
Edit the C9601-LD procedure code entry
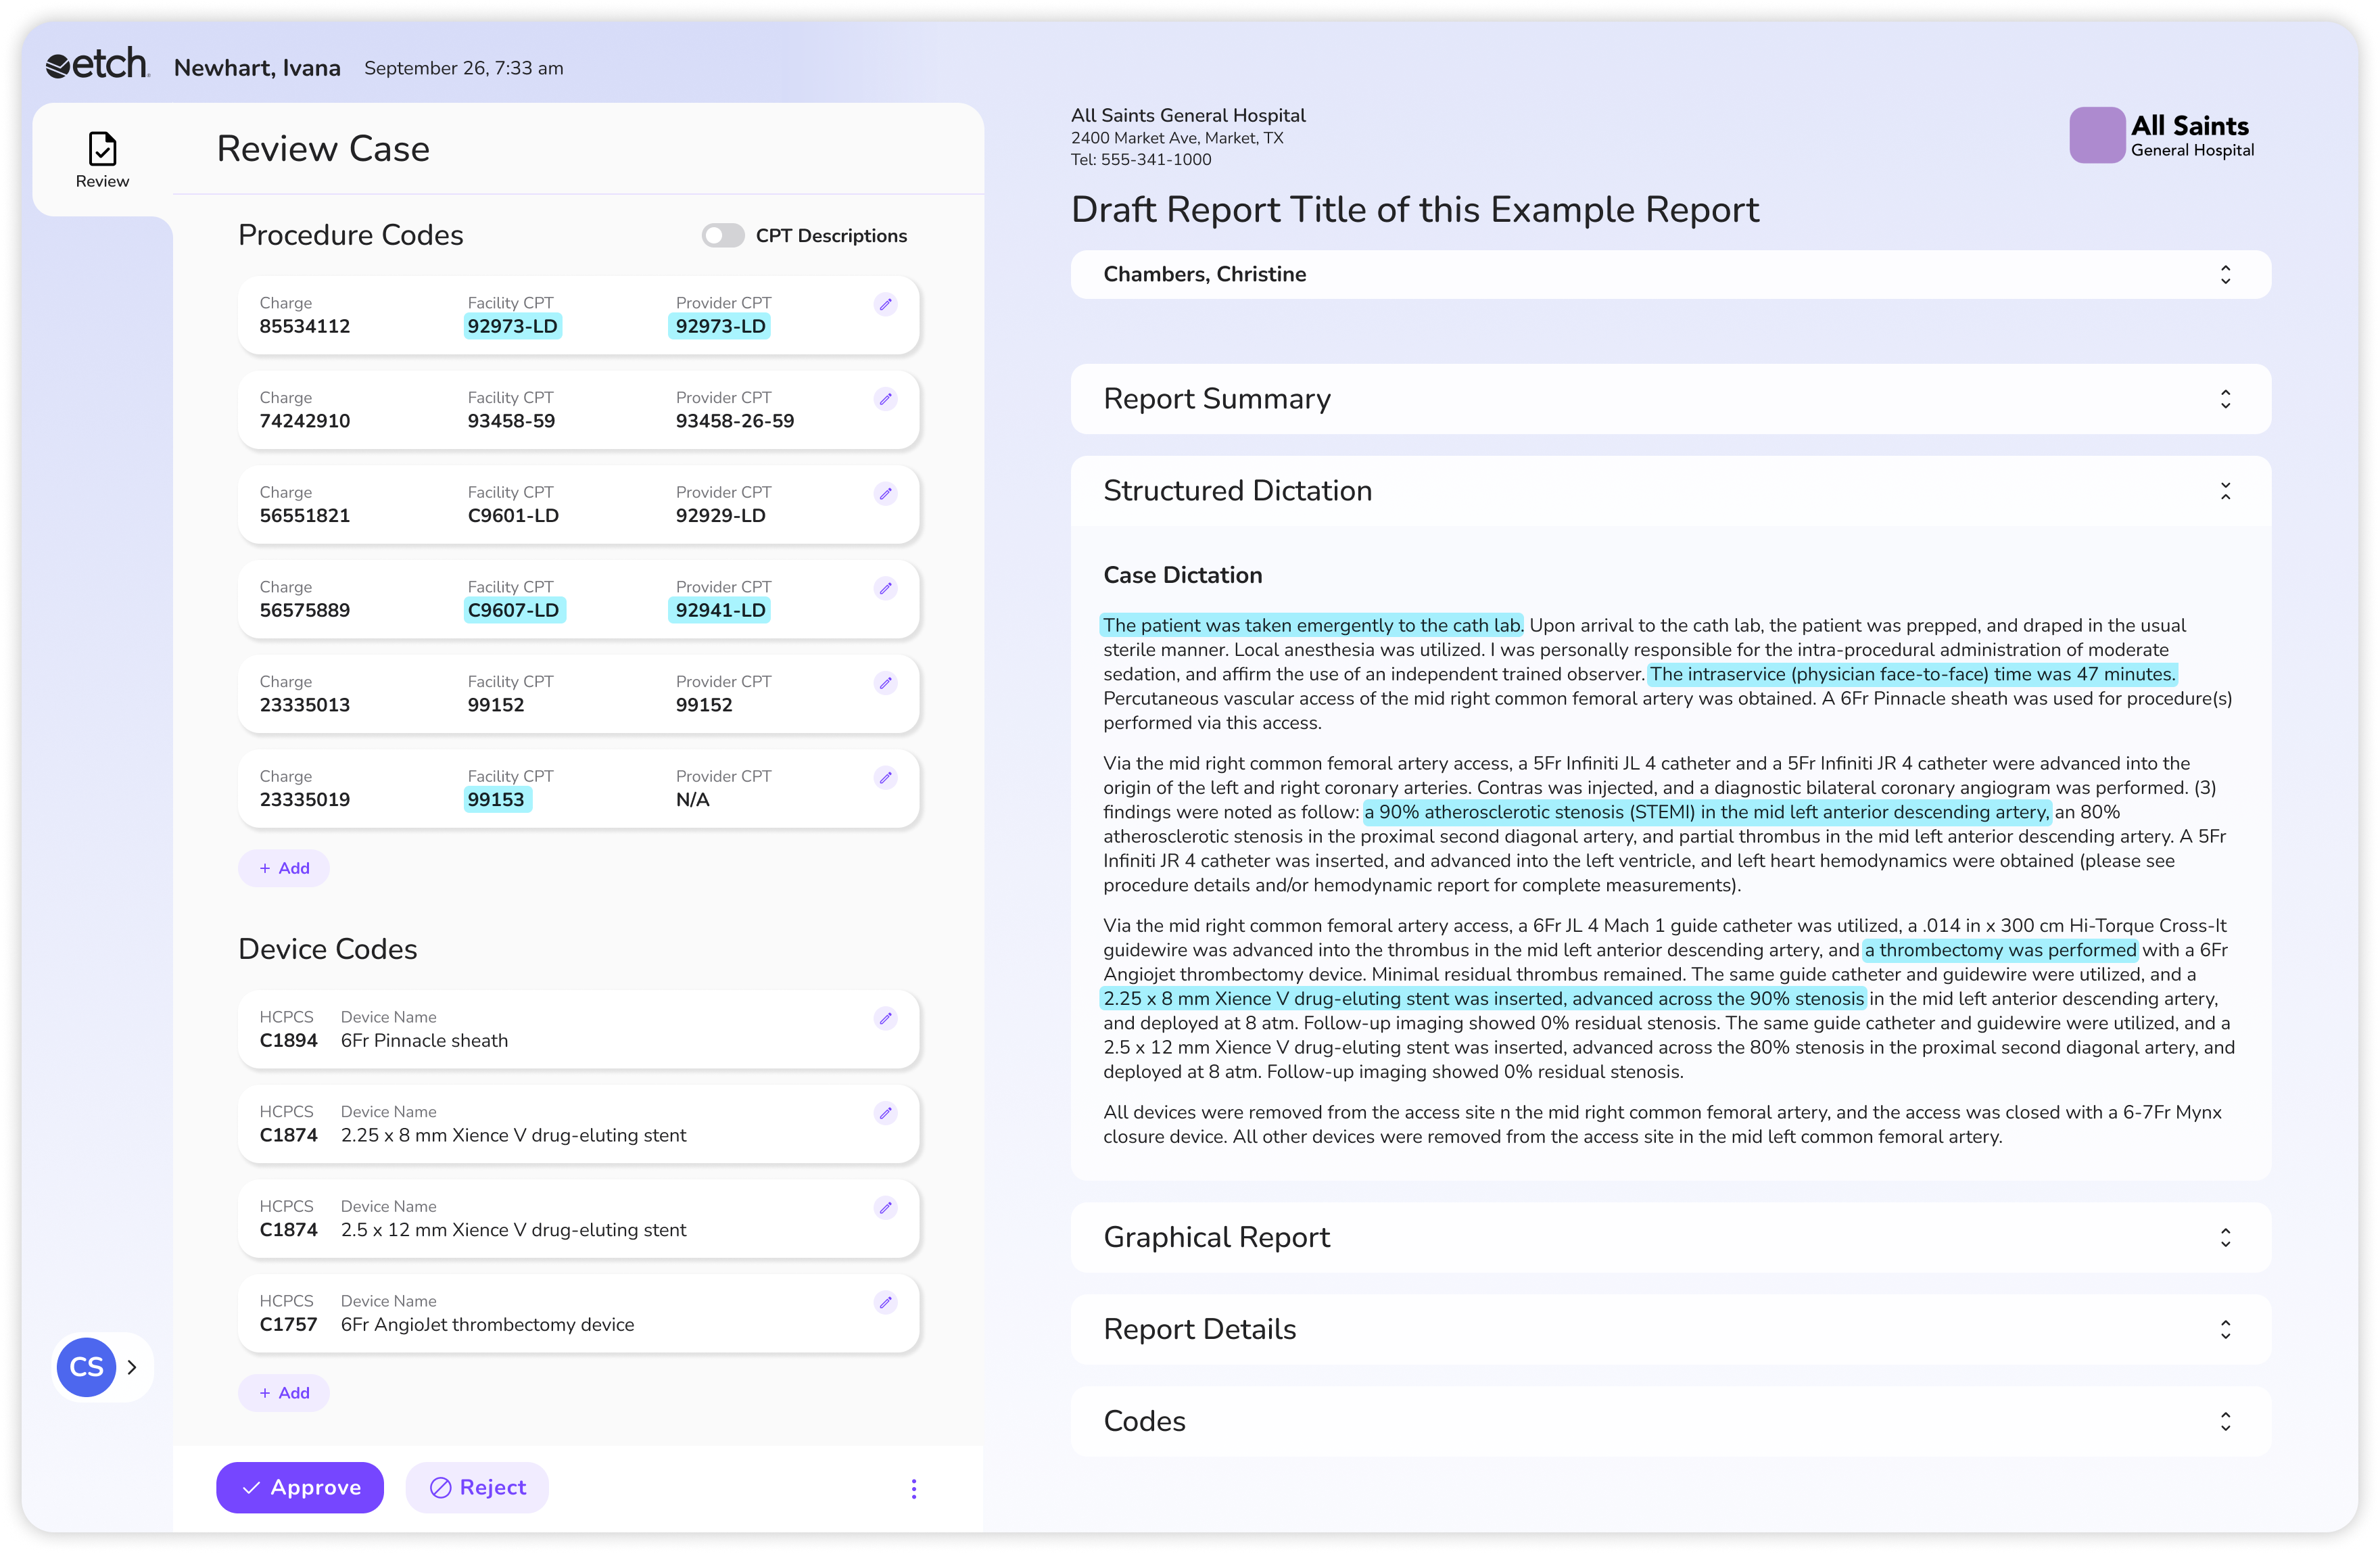[x=885, y=493]
